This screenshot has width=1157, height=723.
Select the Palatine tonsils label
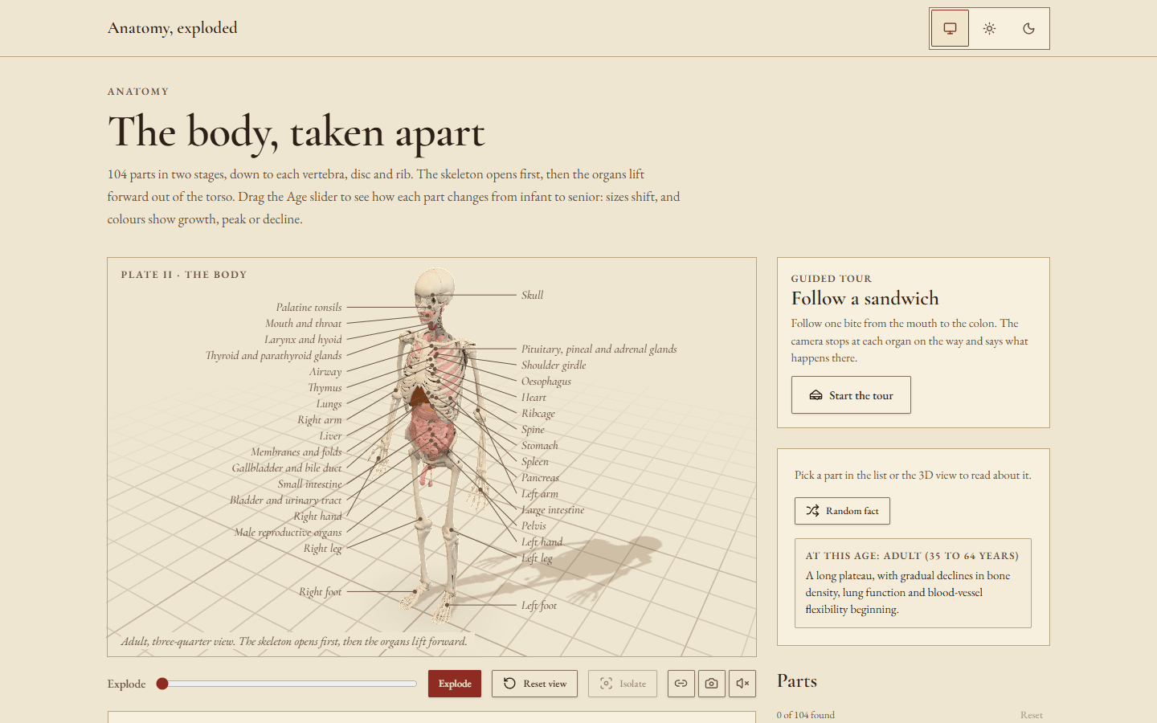(309, 308)
